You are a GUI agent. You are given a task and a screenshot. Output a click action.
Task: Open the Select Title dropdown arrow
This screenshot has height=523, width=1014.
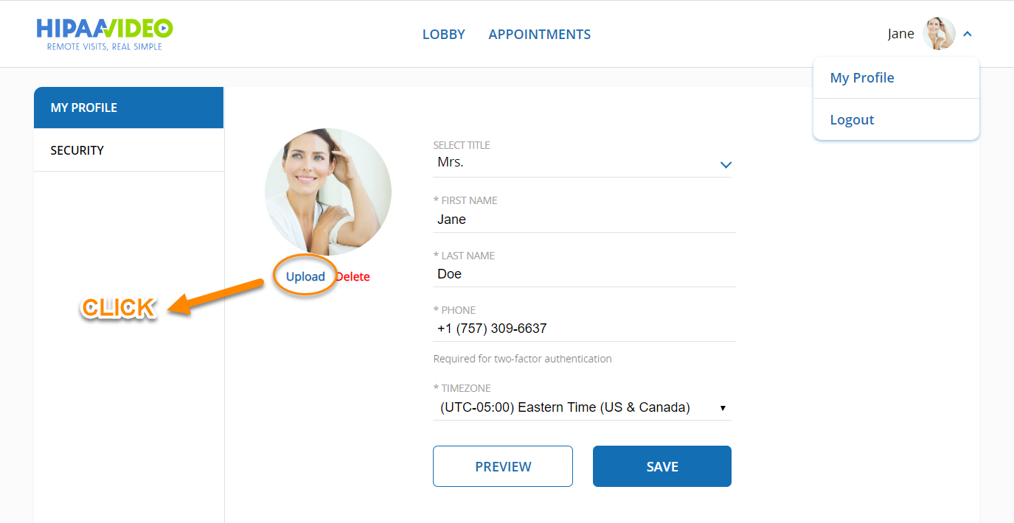pos(726,165)
